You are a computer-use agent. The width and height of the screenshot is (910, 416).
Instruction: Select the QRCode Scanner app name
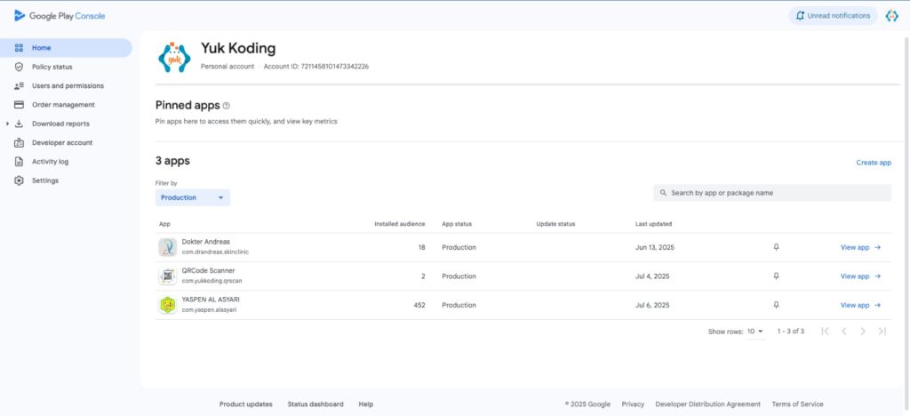[x=208, y=271]
